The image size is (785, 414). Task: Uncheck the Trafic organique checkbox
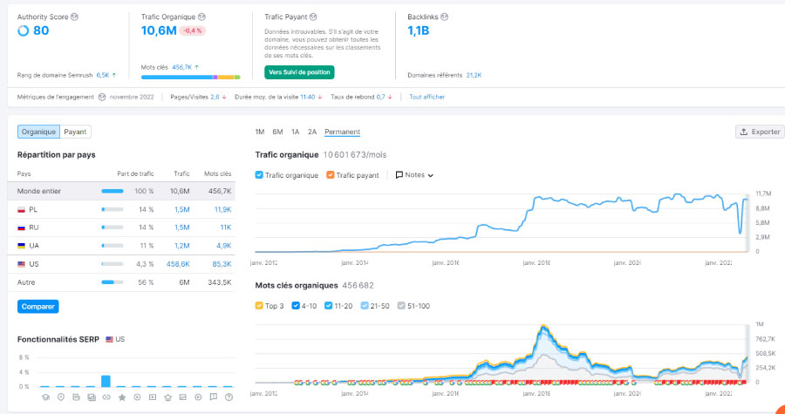coord(259,175)
